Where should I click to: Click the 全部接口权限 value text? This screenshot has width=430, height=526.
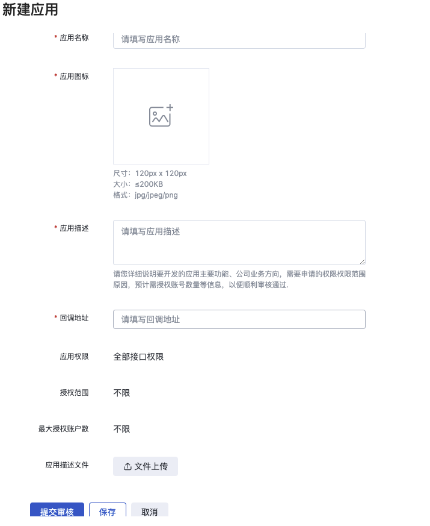pyautogui.click(x=138, y=357)
